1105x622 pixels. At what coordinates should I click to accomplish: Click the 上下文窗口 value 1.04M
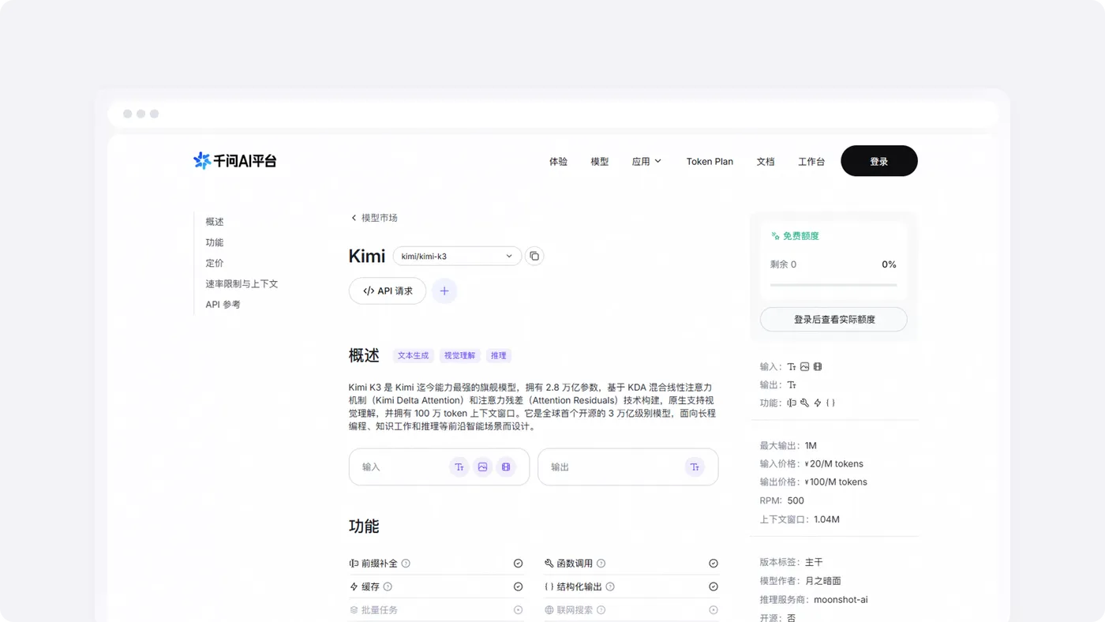(826, 519)
